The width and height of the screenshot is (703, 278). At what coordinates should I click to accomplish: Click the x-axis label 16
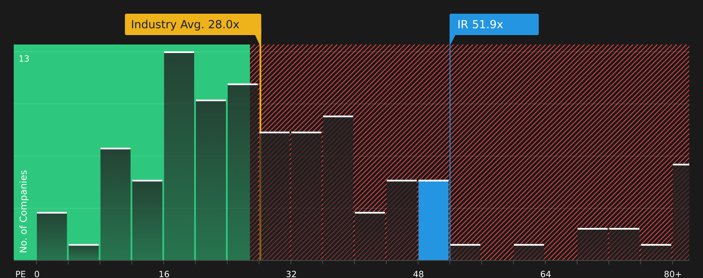tap(164, 274)
